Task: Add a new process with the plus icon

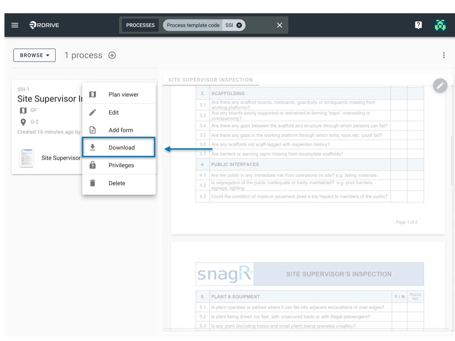Action: [x=112, y=55]
